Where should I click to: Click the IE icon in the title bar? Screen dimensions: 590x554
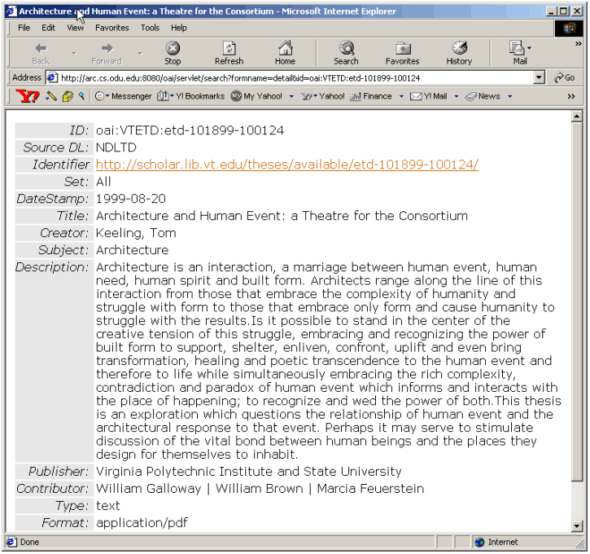(11, 11)
